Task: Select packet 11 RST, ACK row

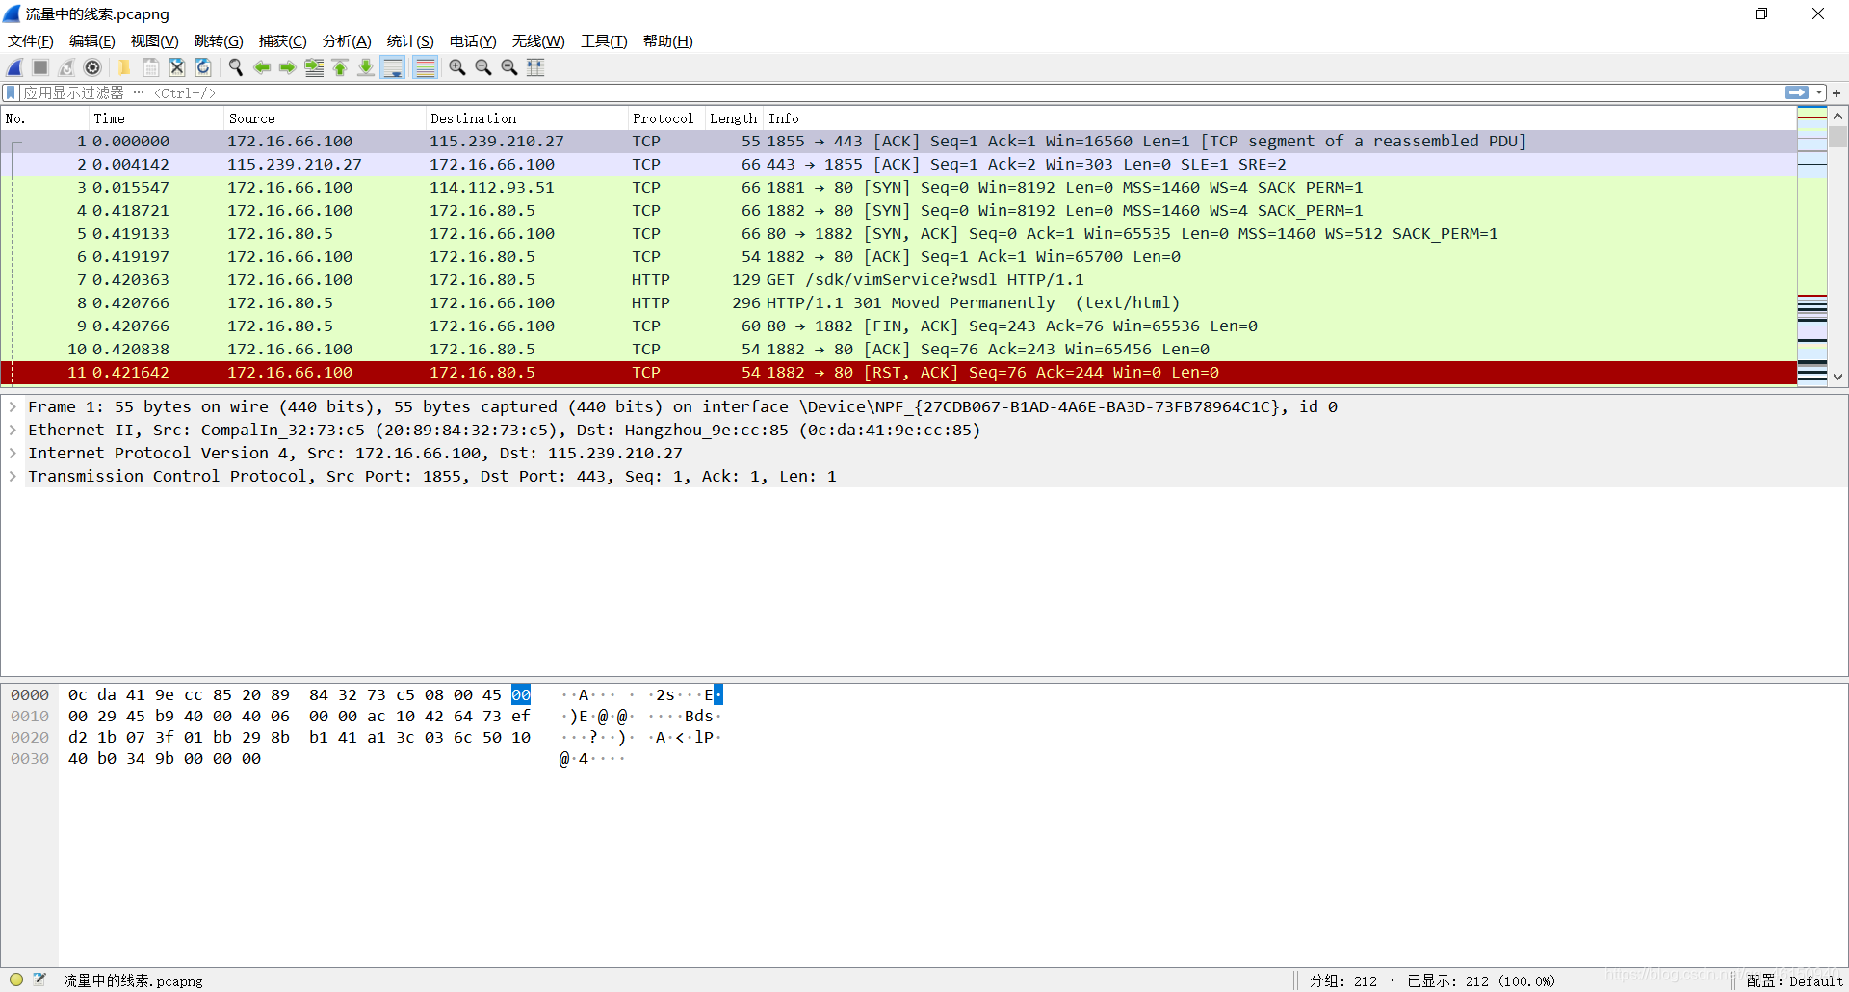Action: tap(898, 372)
